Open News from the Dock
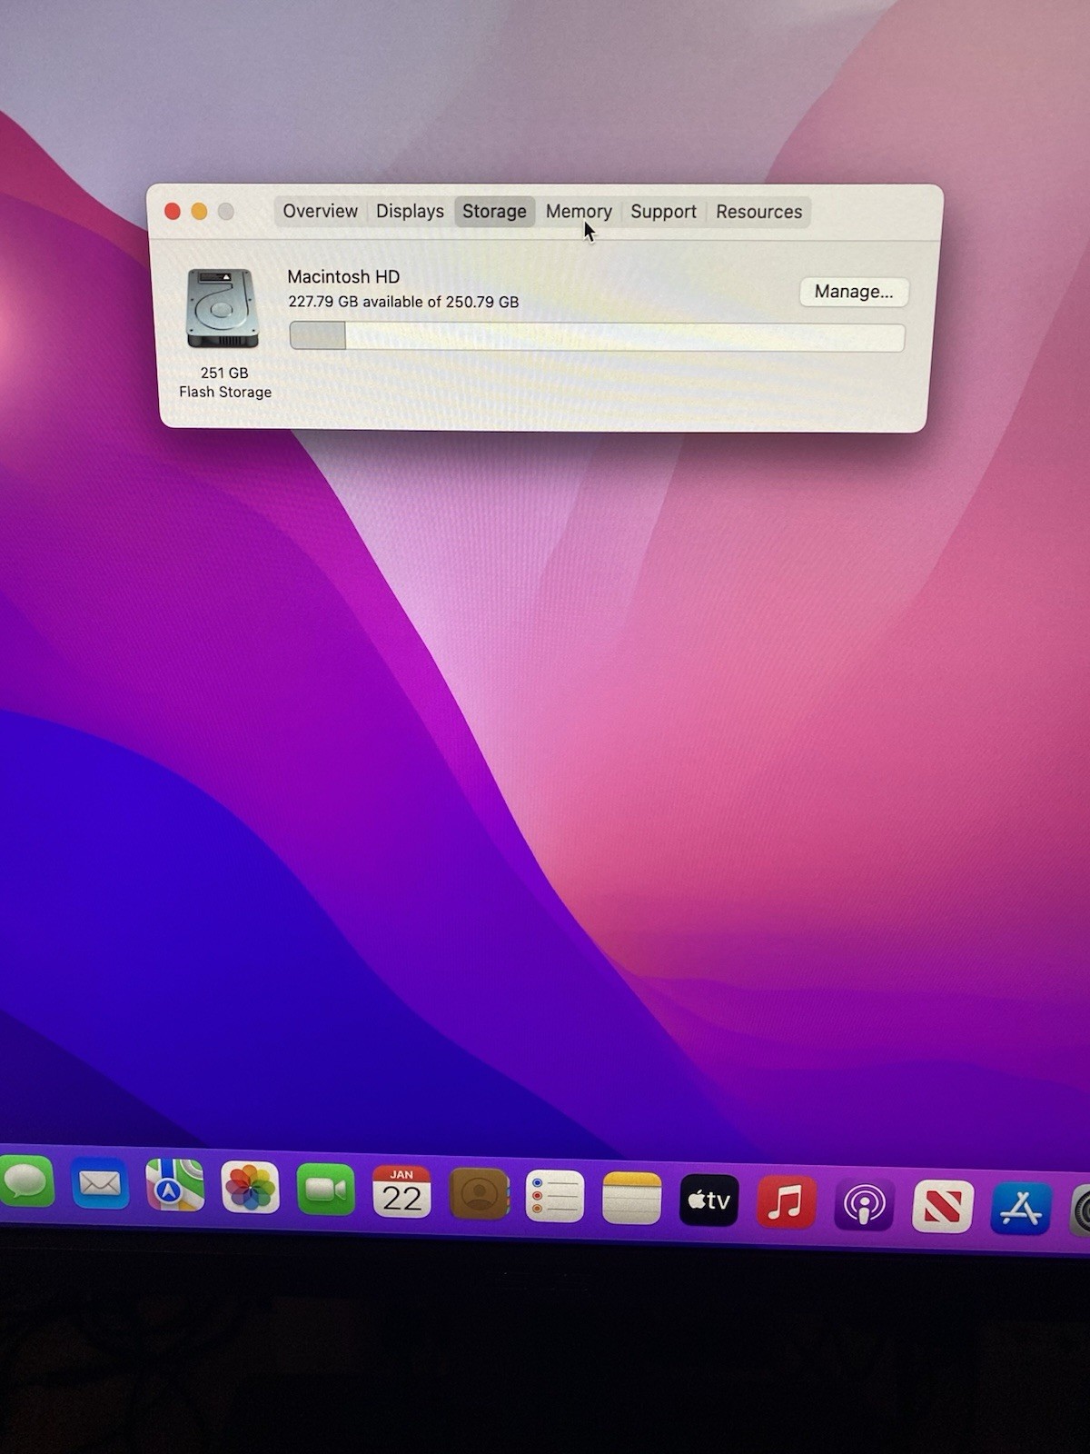 tap(943, 1206)
